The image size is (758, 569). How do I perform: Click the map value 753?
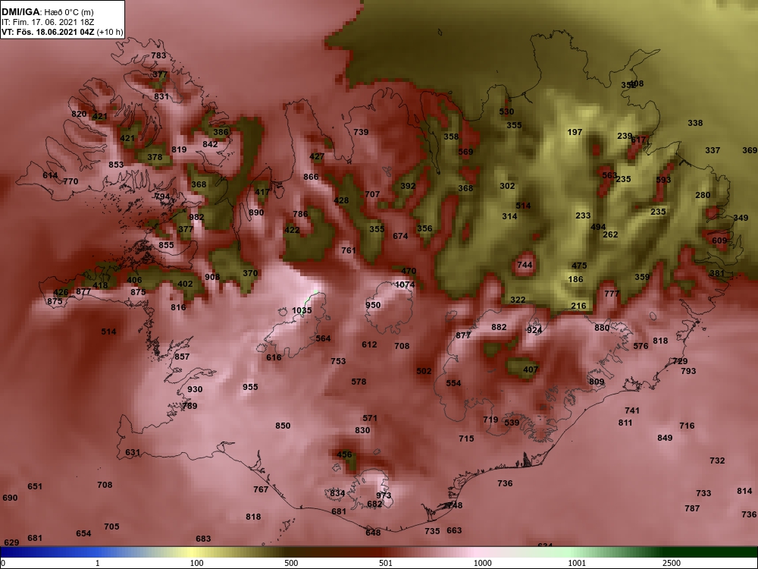point(338,361)
